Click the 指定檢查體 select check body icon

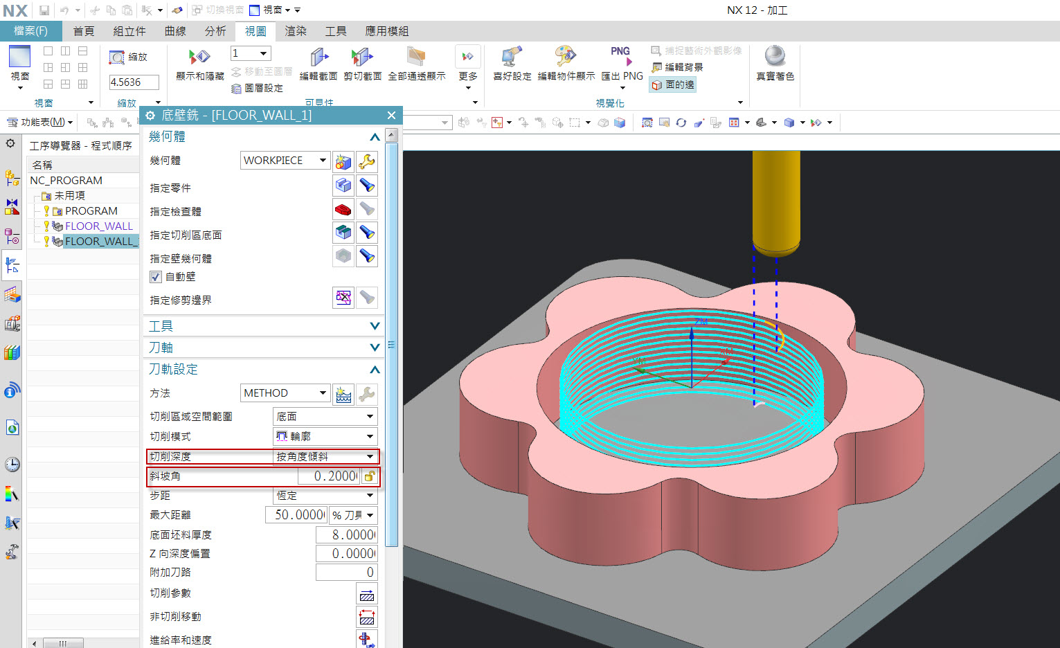(343, 209)
